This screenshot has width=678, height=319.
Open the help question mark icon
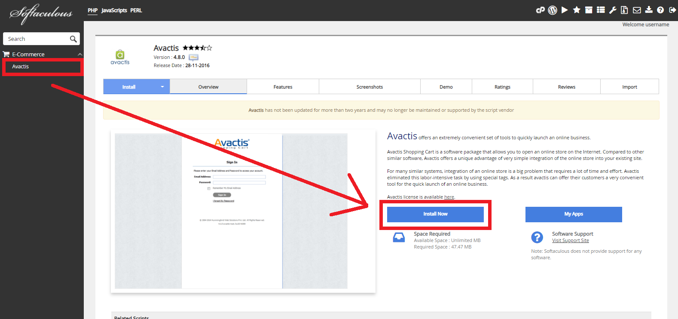660,10
